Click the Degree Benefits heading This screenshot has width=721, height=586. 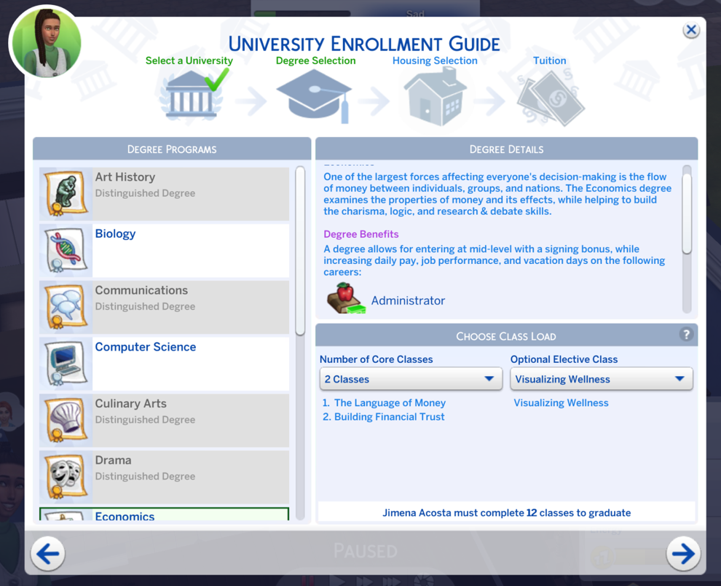pos(361,234)
